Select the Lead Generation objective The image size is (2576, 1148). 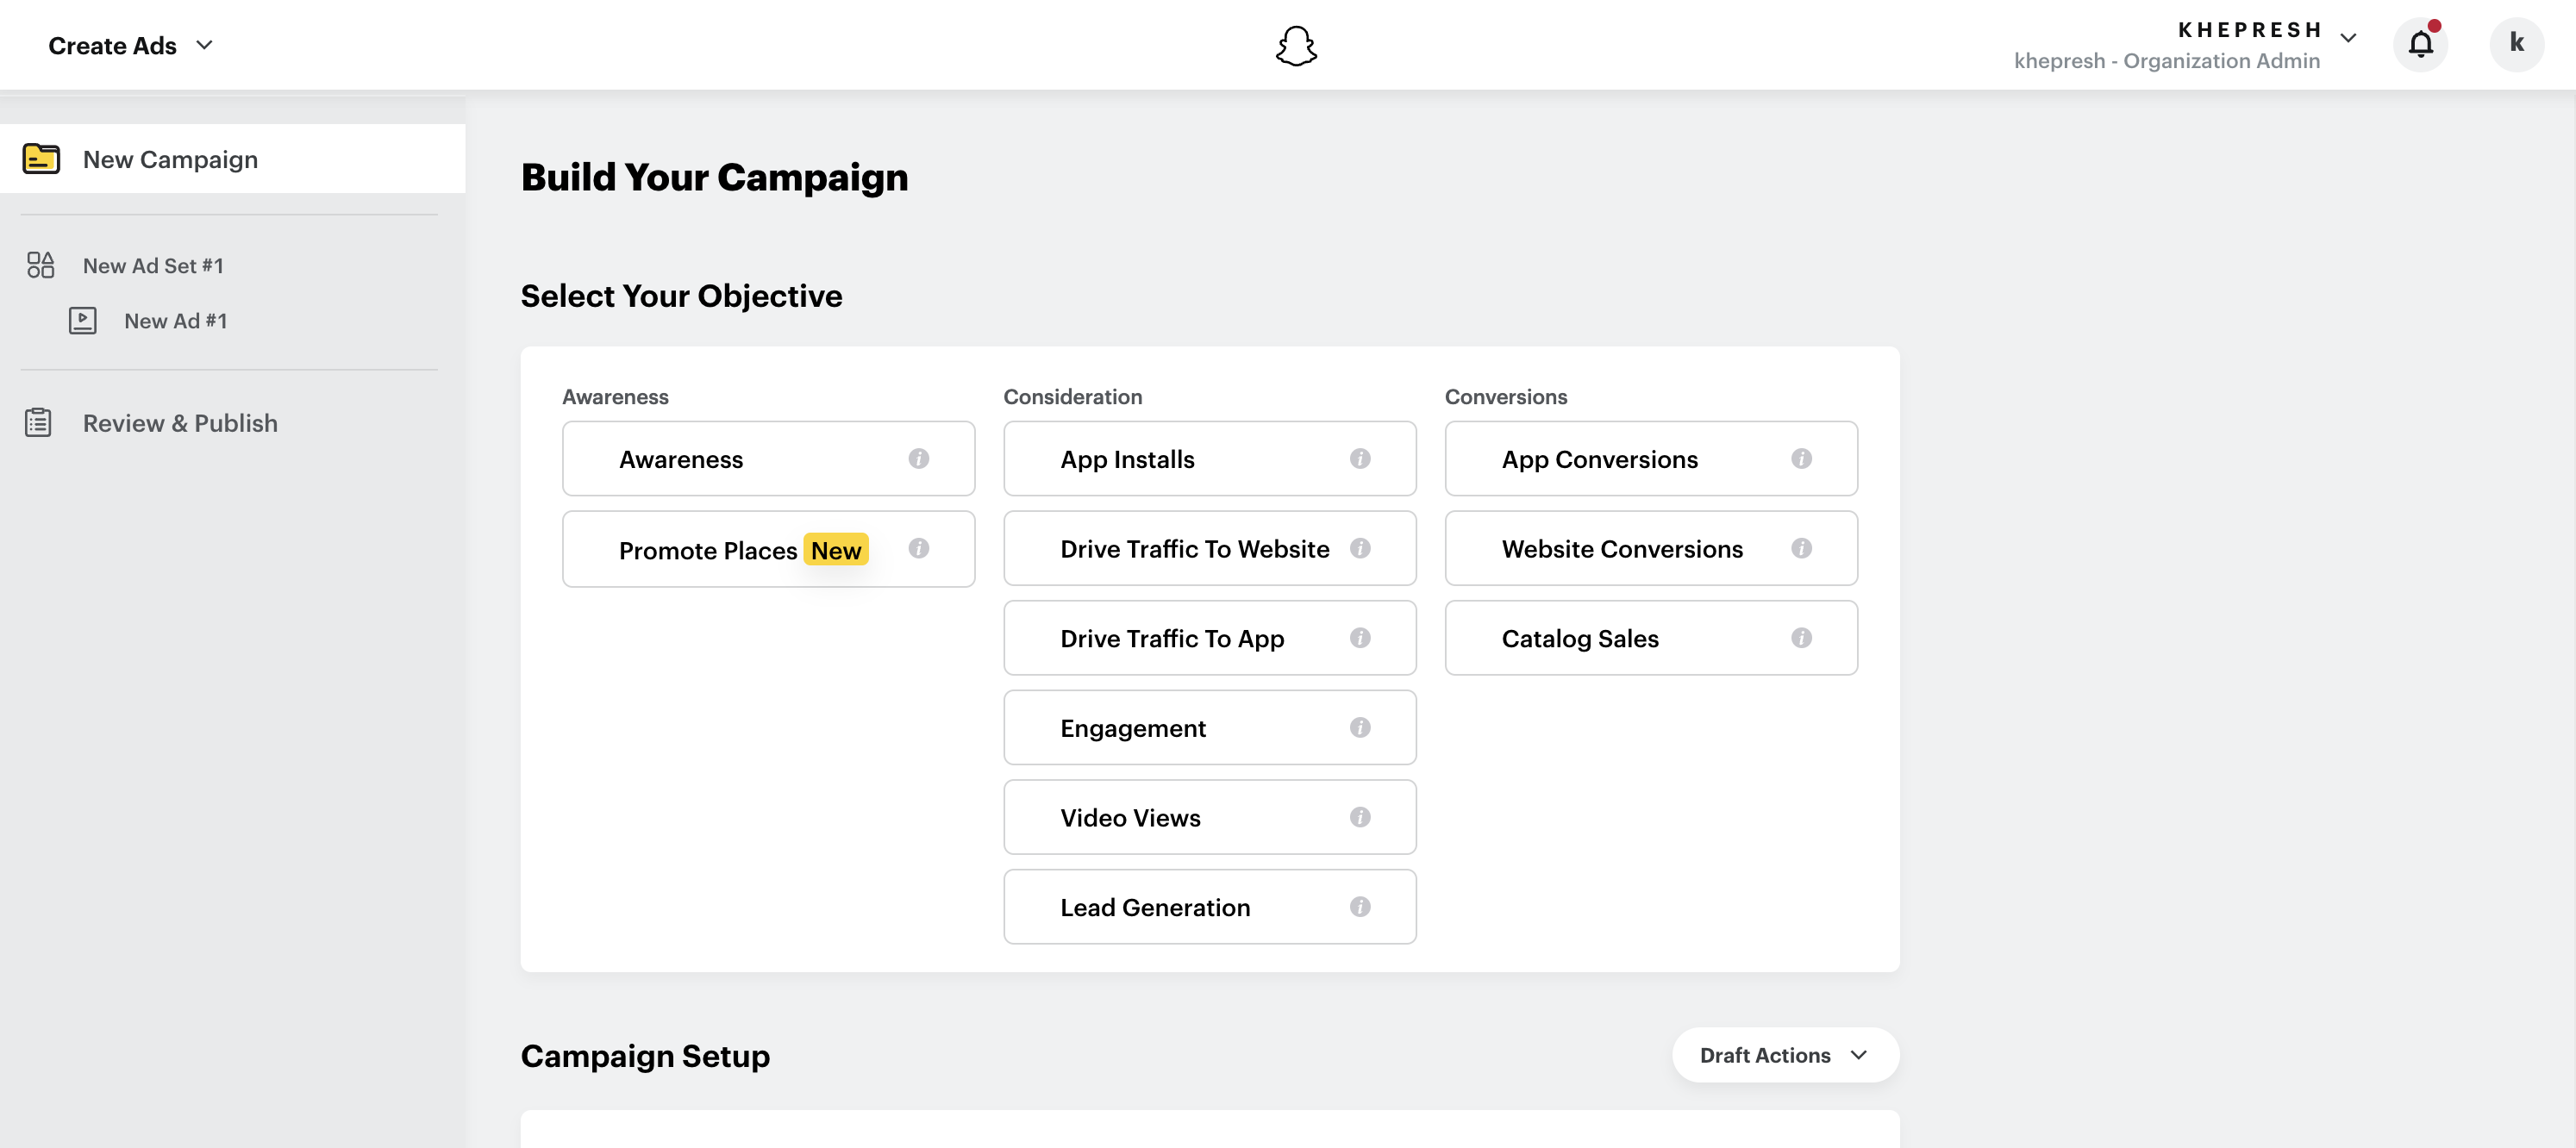coord(1209,907)
